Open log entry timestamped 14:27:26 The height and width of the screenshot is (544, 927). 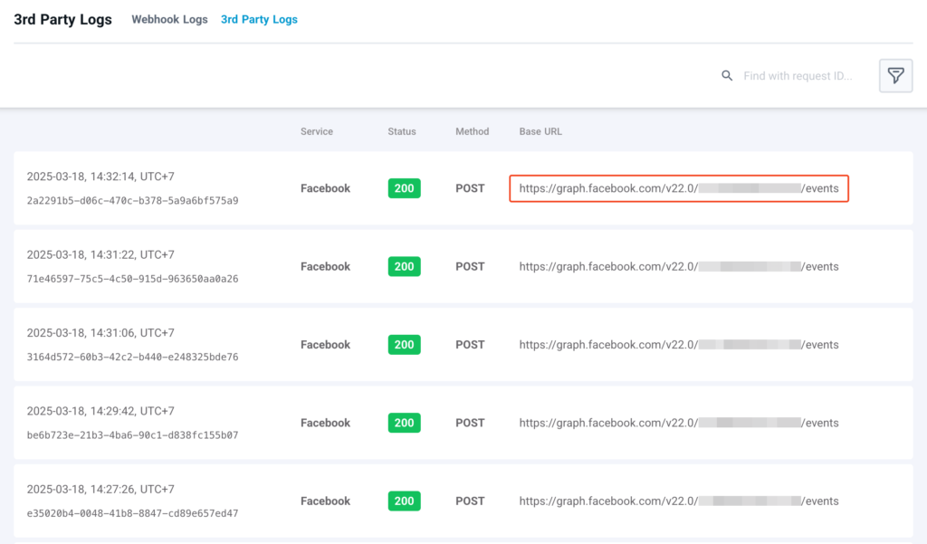tap(463, 501)
